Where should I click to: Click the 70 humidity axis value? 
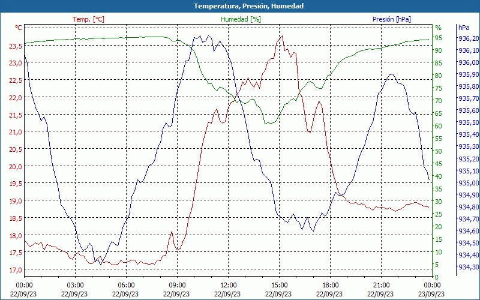point(439,101)
